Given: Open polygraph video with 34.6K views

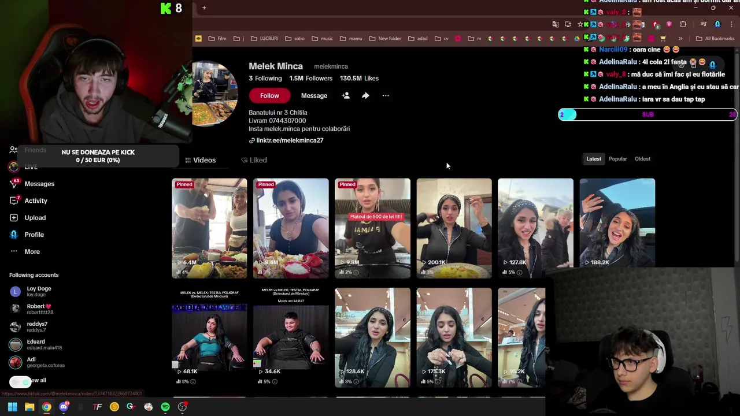Looking at the screenshot, I should [x=291, y=337].
